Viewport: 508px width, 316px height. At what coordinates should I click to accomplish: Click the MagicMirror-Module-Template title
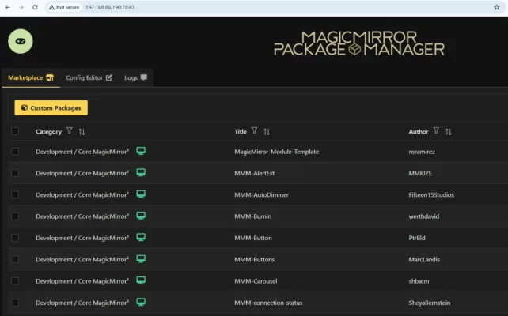click(x=277, y=152)
